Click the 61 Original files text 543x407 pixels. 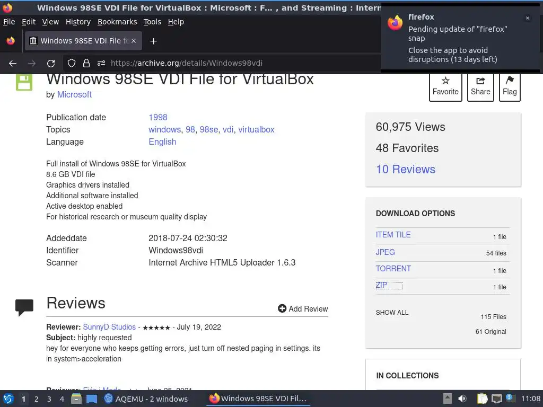(x=491, y=332)
